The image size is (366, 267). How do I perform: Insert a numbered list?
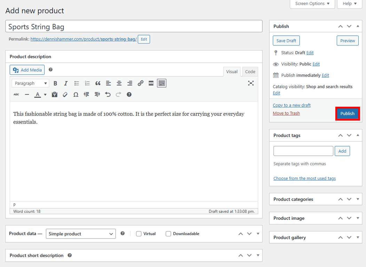coord(87,83)
